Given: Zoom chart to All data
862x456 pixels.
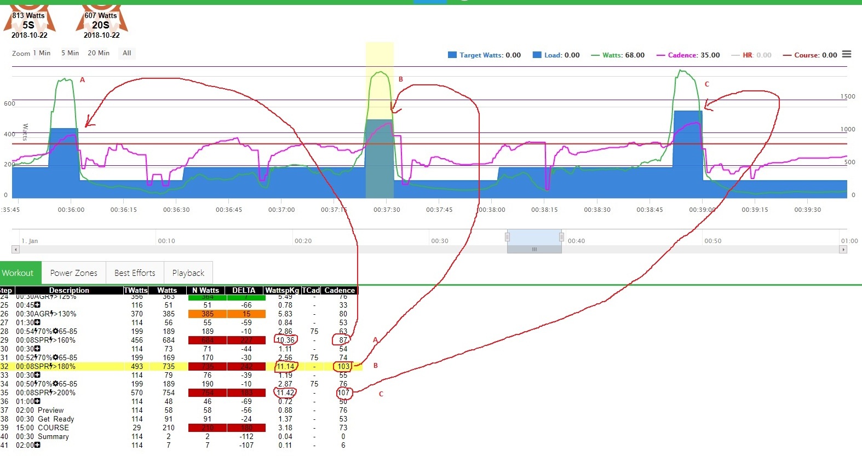Looking at the screenshot, I should pos(127,53).
